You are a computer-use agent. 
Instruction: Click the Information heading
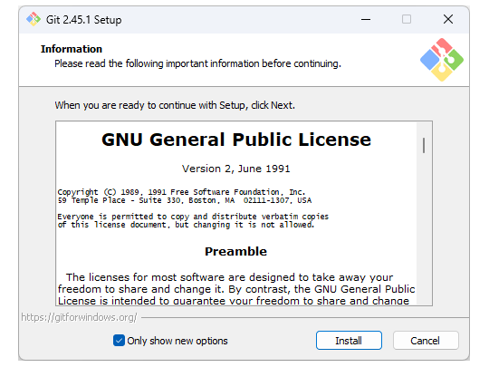pos(72,49)
